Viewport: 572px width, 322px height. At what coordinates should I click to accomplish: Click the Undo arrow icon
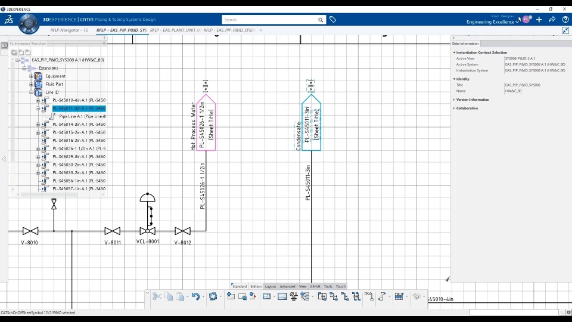(195, 296)
